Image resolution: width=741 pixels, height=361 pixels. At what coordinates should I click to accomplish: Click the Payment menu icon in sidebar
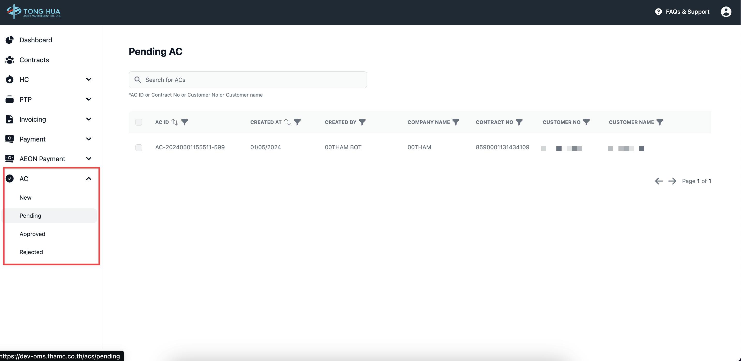9,139
